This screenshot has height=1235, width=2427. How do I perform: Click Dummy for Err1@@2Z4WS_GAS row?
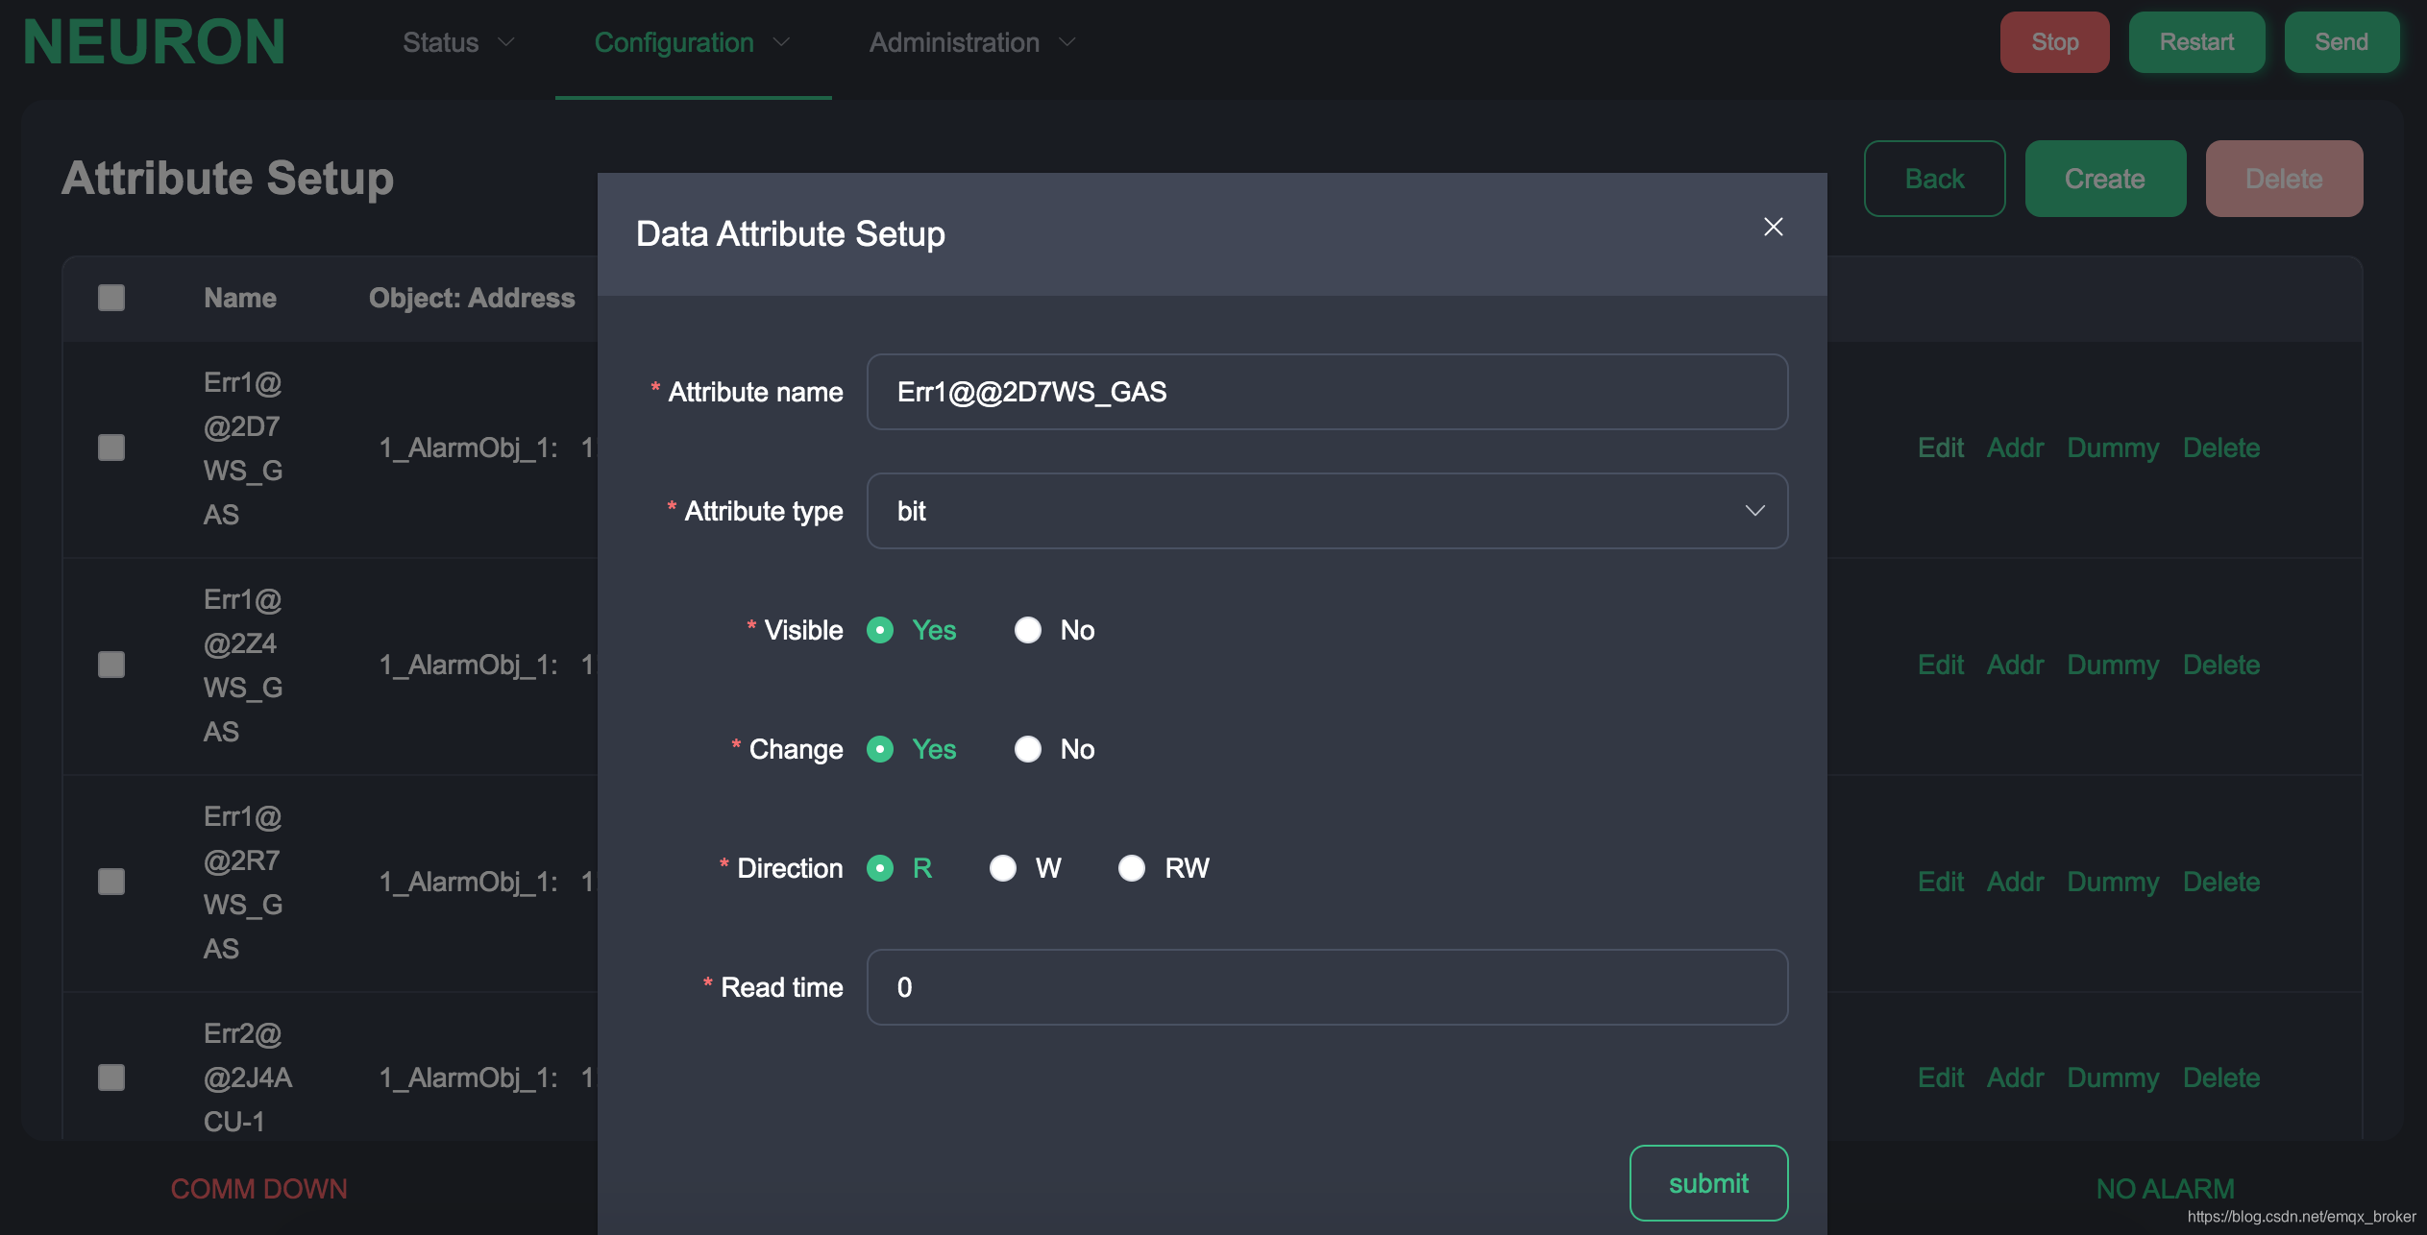point(2113,665)
